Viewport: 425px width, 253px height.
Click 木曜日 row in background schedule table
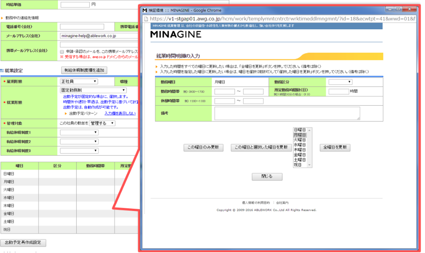click(70, 206)
